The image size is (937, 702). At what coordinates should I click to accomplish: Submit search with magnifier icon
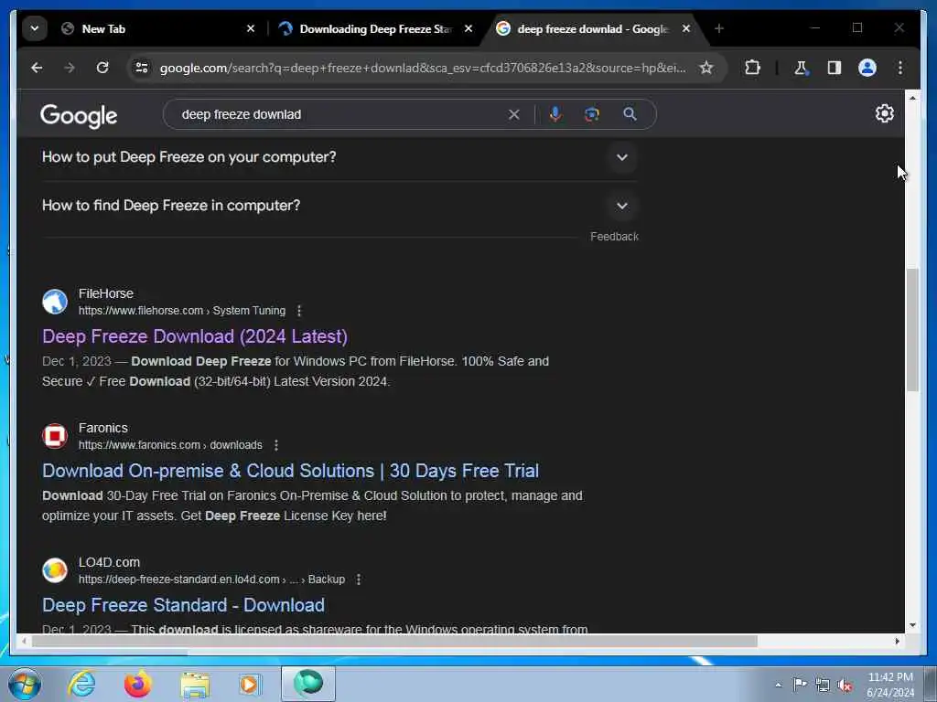pyautogui.click(x=630, y=114)
